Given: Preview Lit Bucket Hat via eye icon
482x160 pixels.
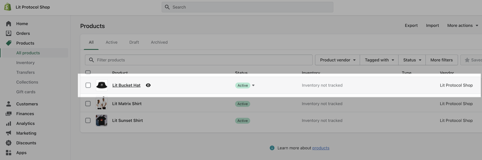Looking at the screenshot, I should pyautogui.click(x=148, y=85).
